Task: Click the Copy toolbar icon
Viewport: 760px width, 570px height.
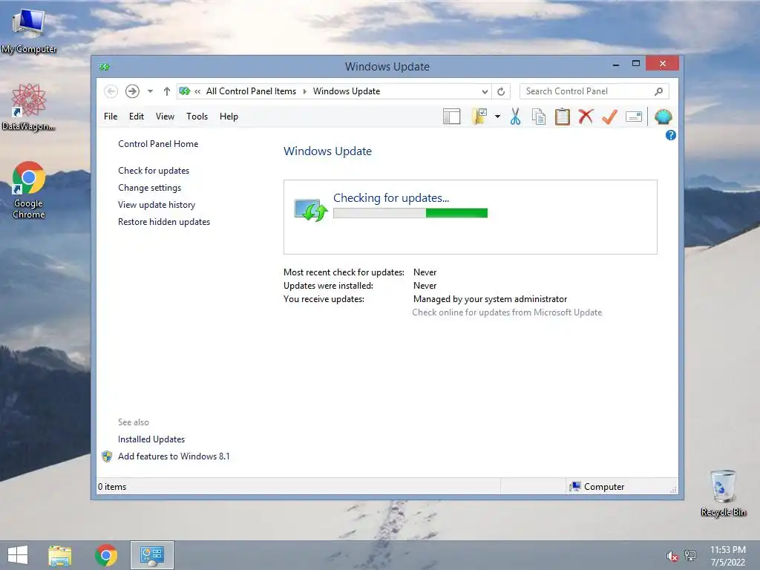Action: [x=539, y=117]
